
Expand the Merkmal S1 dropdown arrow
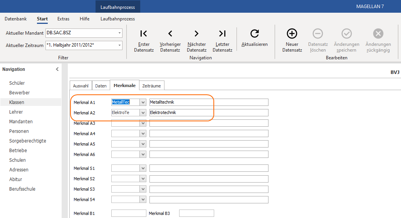click(143, 168)
